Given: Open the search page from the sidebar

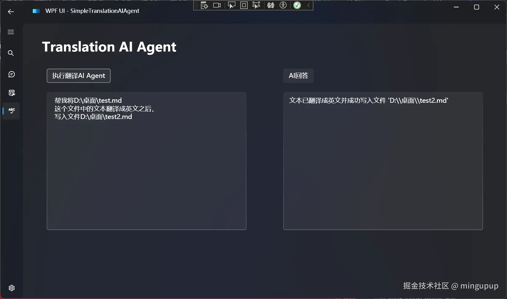Looking at the screenshot, I should click(11, 53).
